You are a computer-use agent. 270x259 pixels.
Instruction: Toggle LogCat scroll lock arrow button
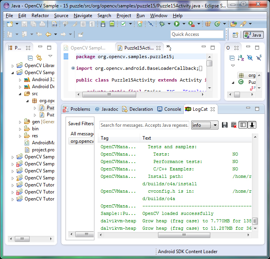[252, 125]
